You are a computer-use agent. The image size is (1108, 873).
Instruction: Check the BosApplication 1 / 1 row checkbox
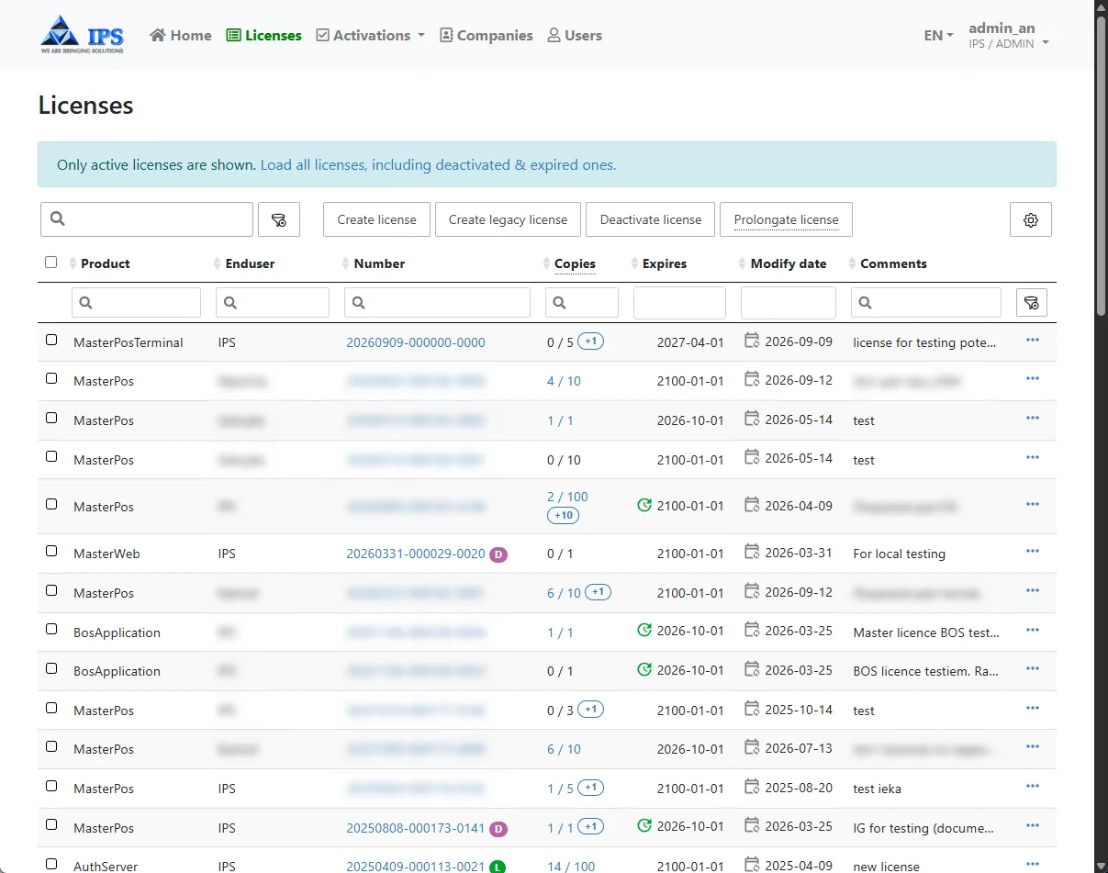[x=51, y=630]
